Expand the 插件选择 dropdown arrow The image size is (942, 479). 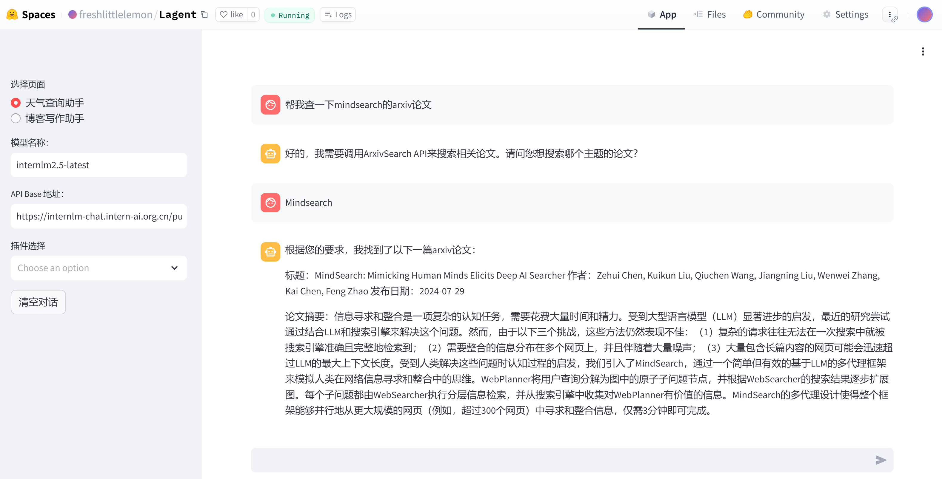pyautogui.click(x=174, y=268)
